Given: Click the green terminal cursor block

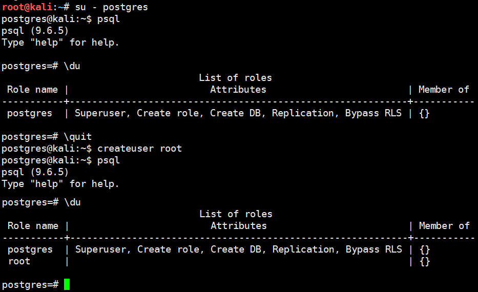Looking at the screenshot, I should [x=67, y=284].
